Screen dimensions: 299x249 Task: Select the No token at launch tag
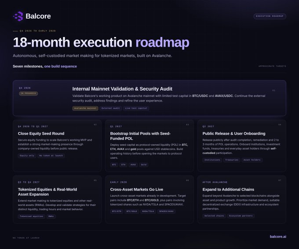click(x=51, y=156)
